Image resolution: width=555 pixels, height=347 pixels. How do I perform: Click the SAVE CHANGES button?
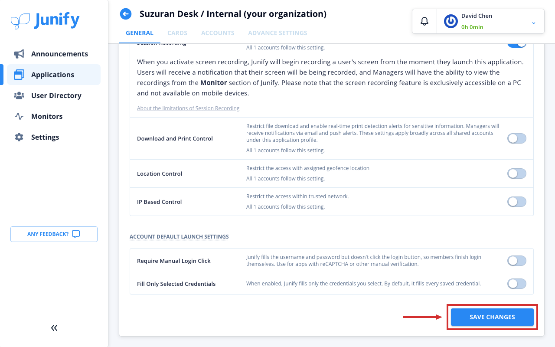(x=492, y=317)
